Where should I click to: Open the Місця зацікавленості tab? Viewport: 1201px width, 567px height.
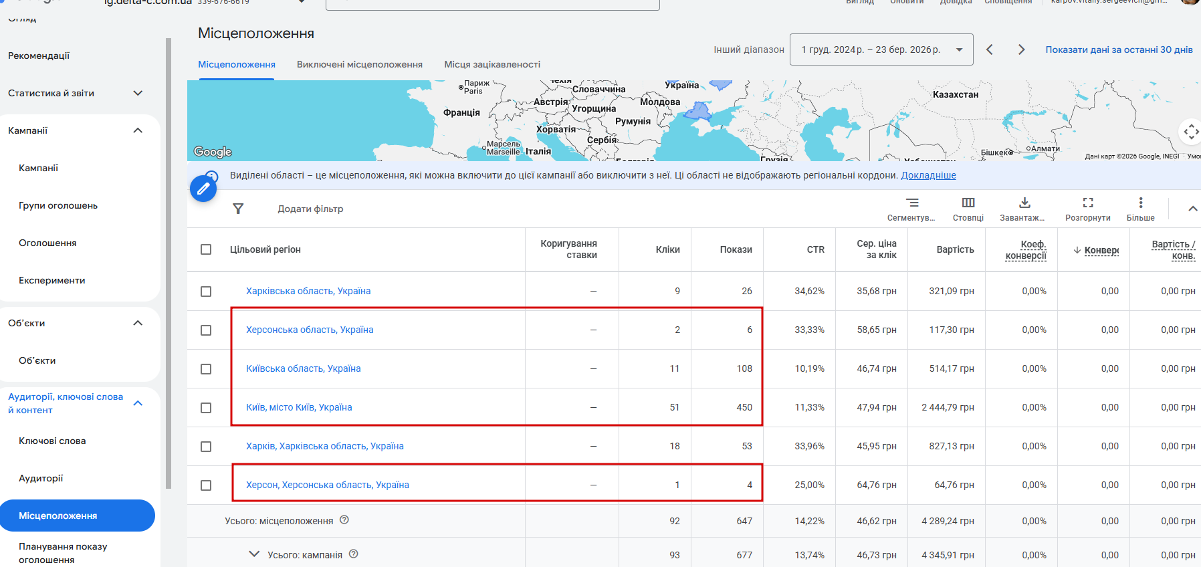[x=492, y=65]
